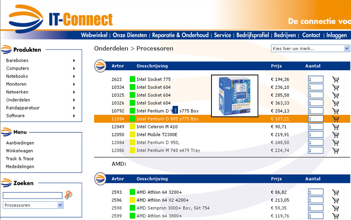The image size is (351, 220).
Task: Expand the Netwerken submenu arrow
Action: coord(74,92)
